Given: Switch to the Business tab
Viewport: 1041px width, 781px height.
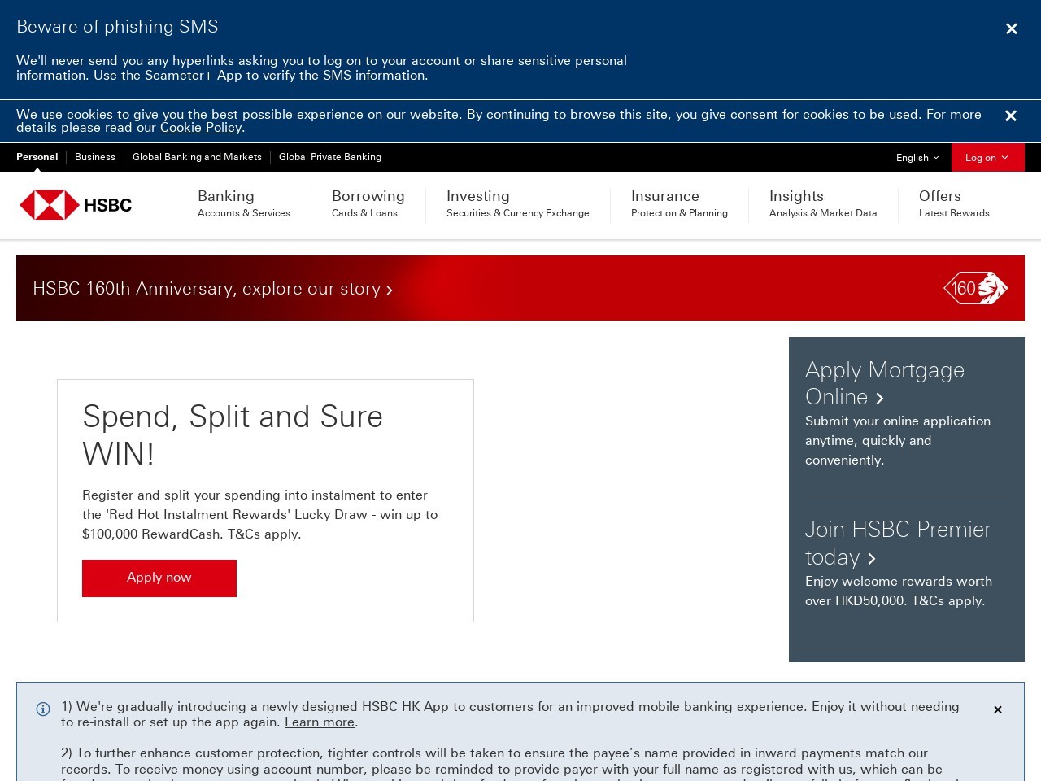Looking at the screenshot, I should click(95, 157).
